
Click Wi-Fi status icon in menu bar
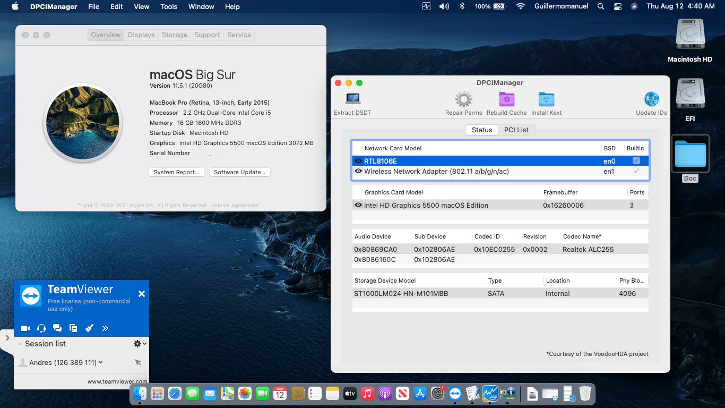521,6
